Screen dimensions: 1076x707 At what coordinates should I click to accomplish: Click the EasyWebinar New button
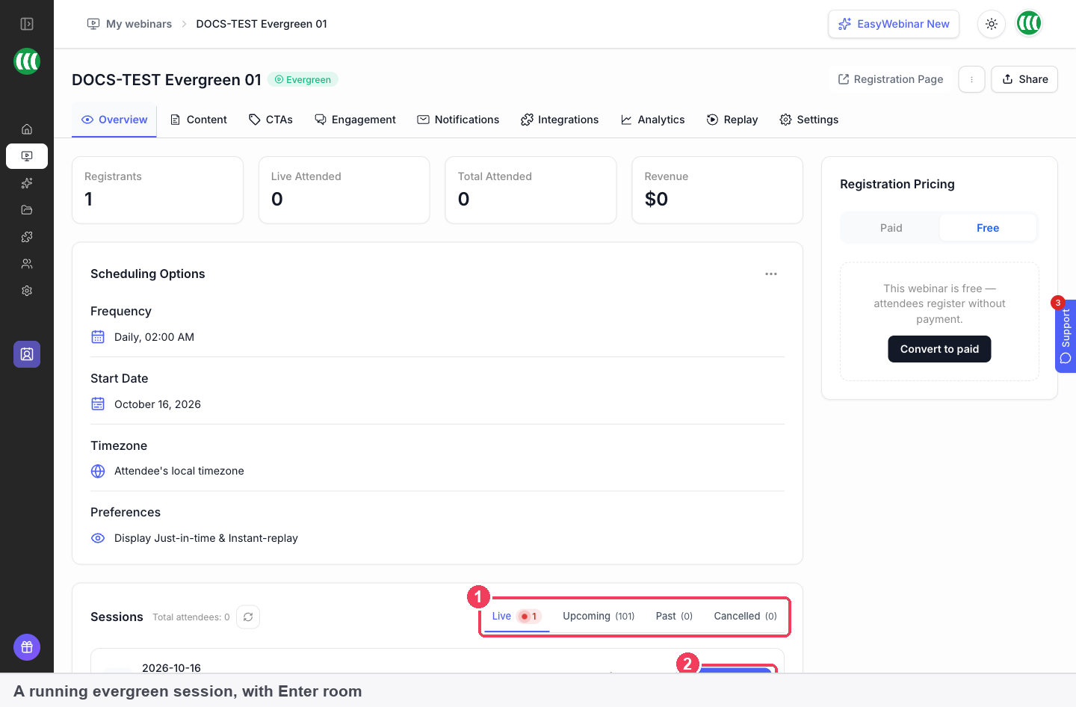pos(894,24)
